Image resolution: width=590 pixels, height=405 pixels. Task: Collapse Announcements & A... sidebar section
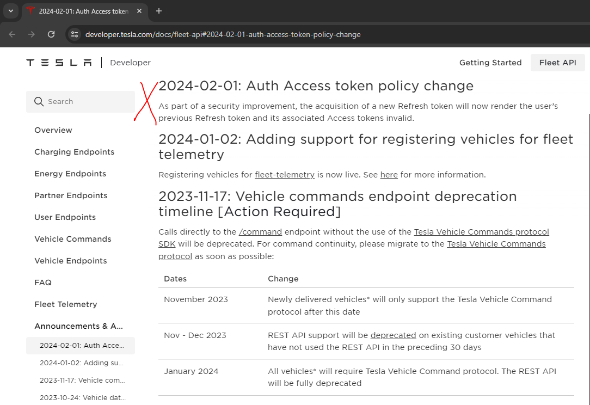click(x=78, y=326)
